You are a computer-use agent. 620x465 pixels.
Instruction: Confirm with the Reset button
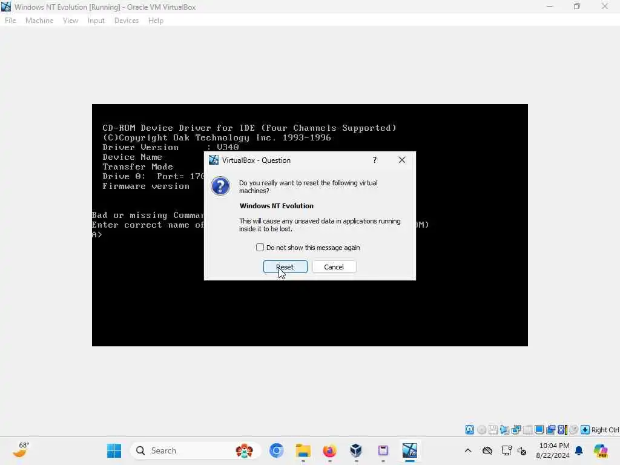point(285,267)
